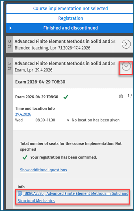
Task: Switch to the Registration tab
Action: click(x=71, y=18)
